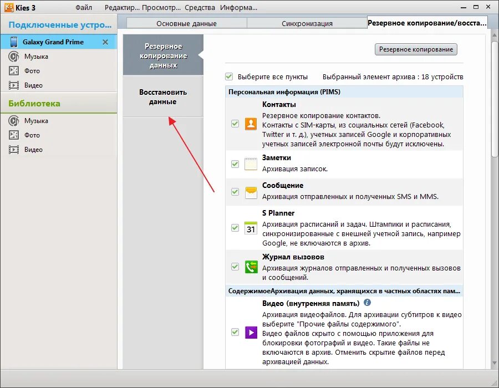Click the info icon beside Видео (внутренняя память)
Image resolution: width=499 pixels, height=388 pixels.
[367, 303]
